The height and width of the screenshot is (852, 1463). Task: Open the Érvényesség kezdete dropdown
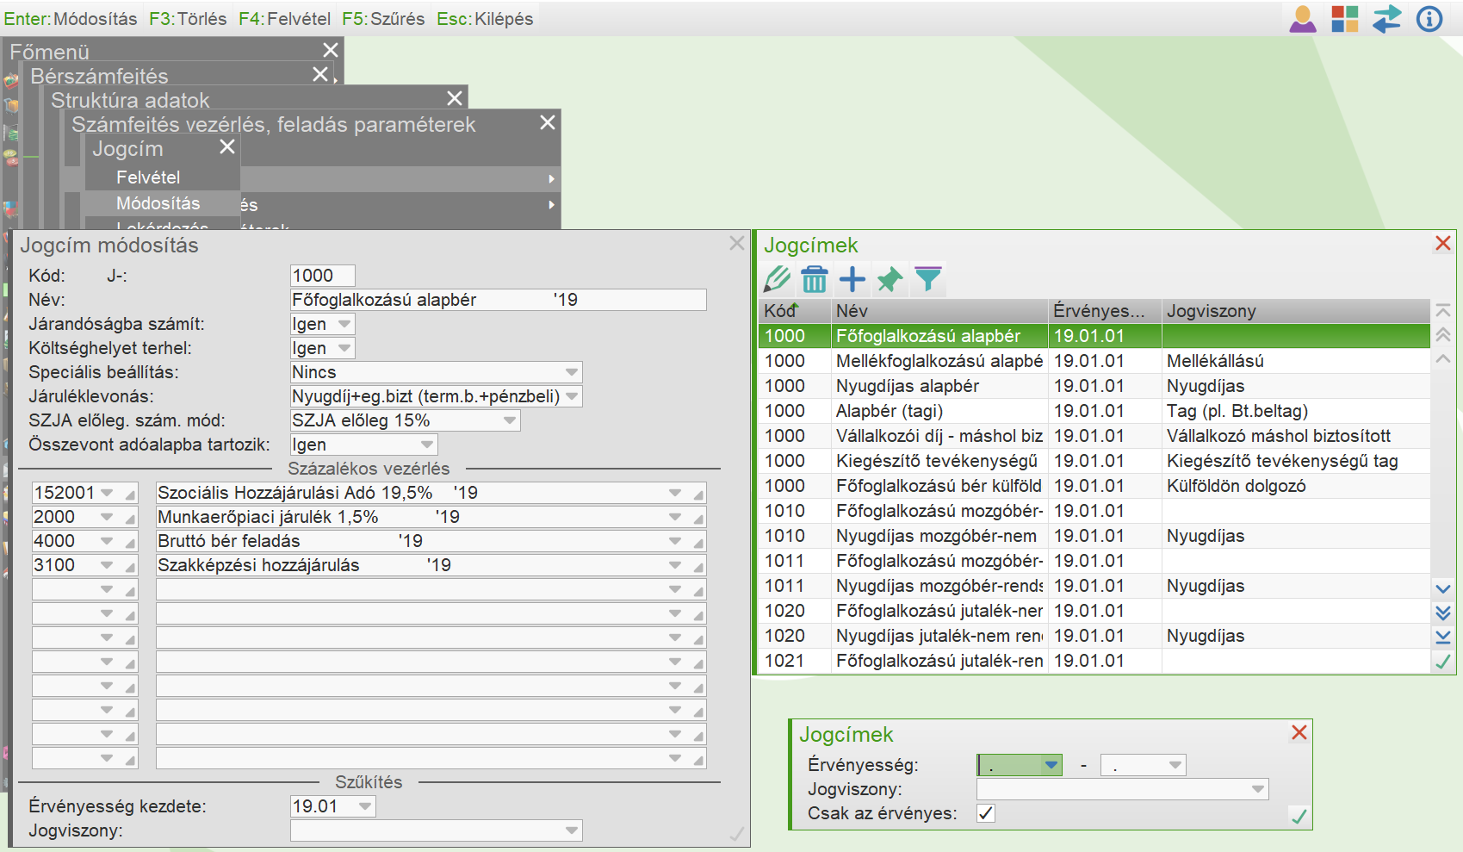pyautogui.click(x=365, y=806)
